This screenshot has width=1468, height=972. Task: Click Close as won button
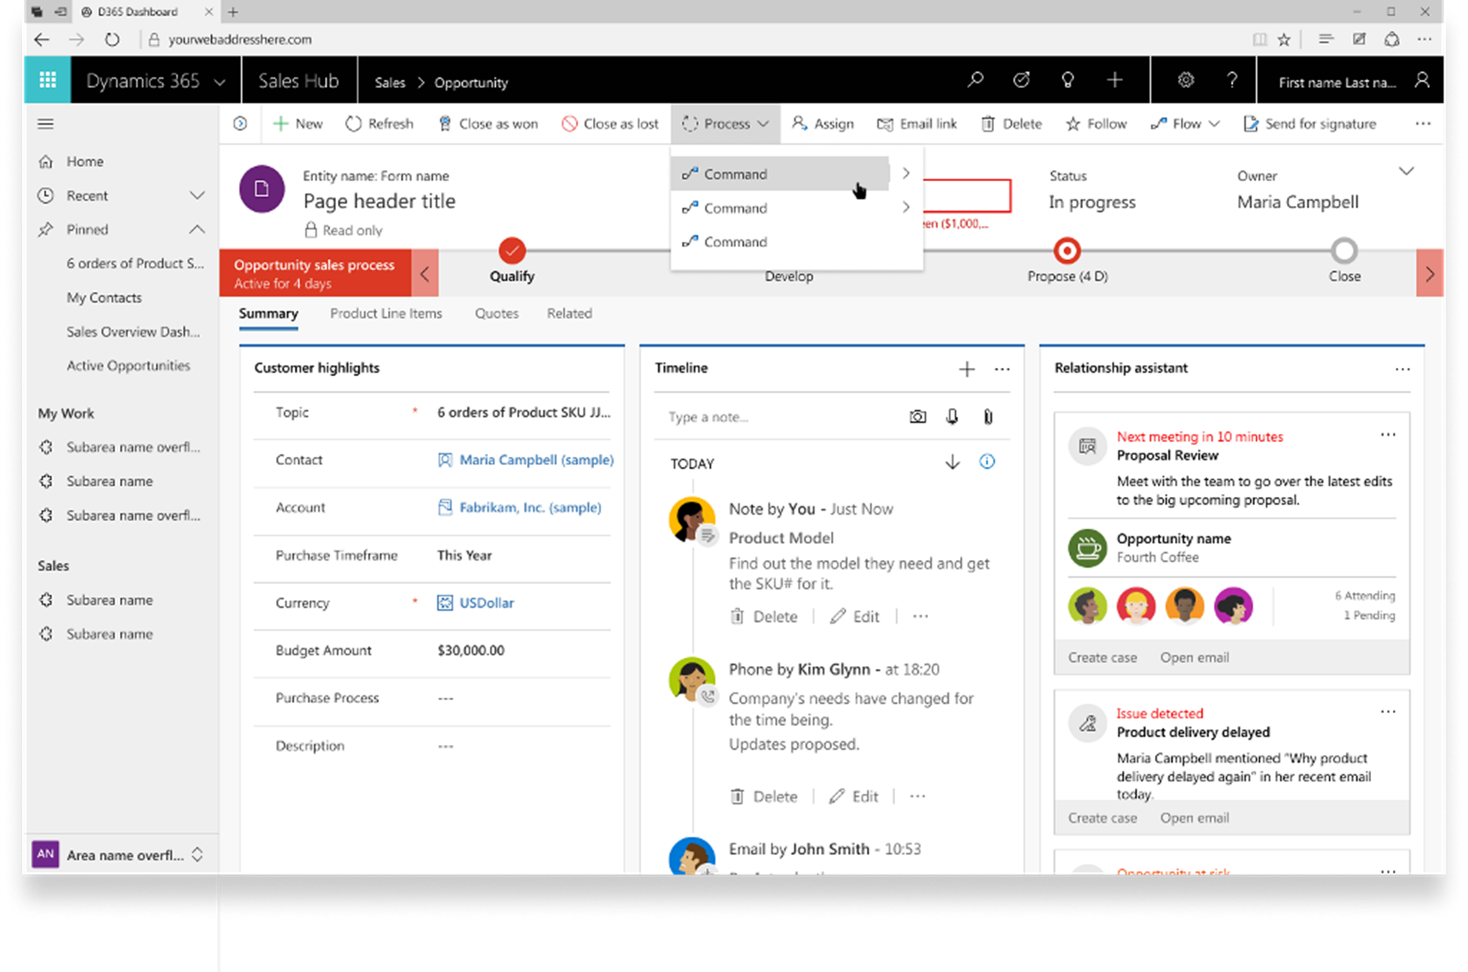coord(488,124)
